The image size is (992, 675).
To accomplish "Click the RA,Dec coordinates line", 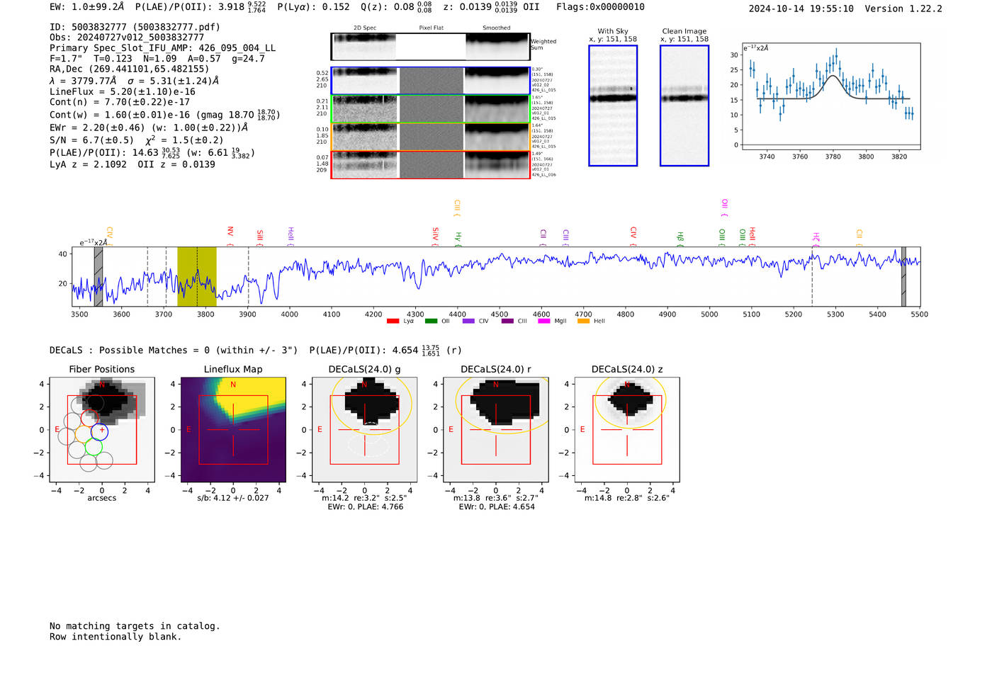I will (130, 69).
